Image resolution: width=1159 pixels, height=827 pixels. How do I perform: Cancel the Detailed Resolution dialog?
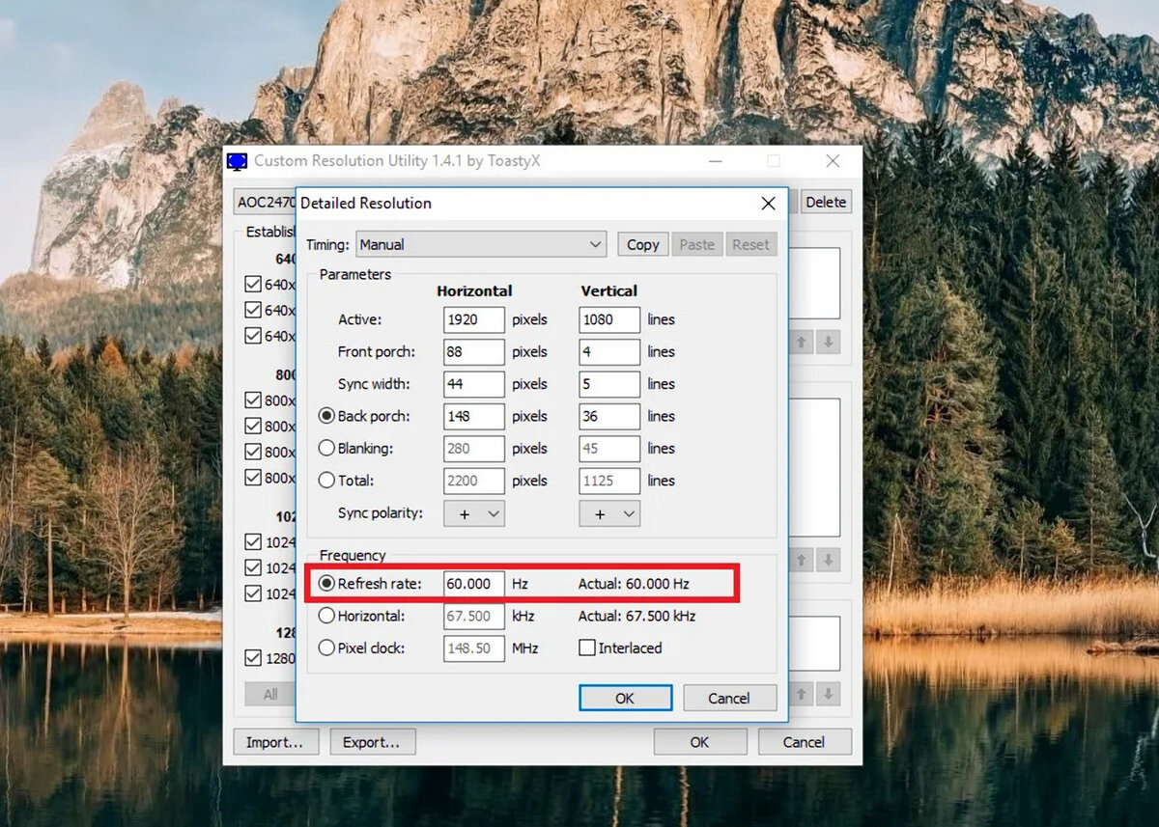(729, 698)
